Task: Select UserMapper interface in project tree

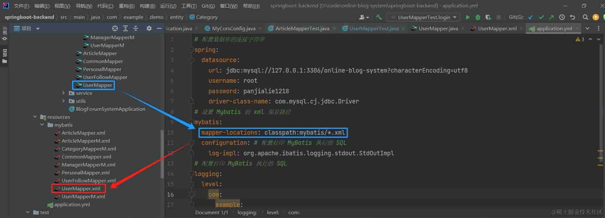Action: (x=97, y=85)
